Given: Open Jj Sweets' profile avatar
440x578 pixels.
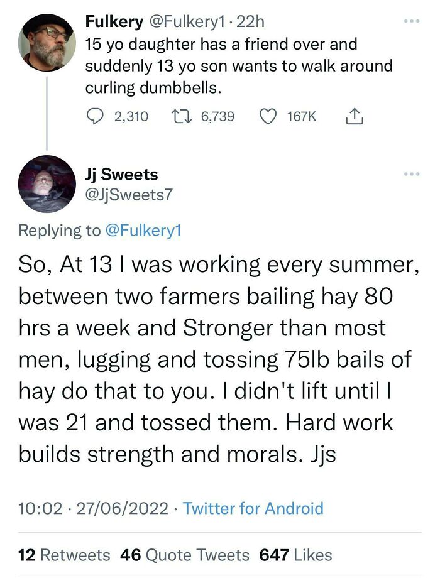Looking at the screenshot, I should [47, 184].
